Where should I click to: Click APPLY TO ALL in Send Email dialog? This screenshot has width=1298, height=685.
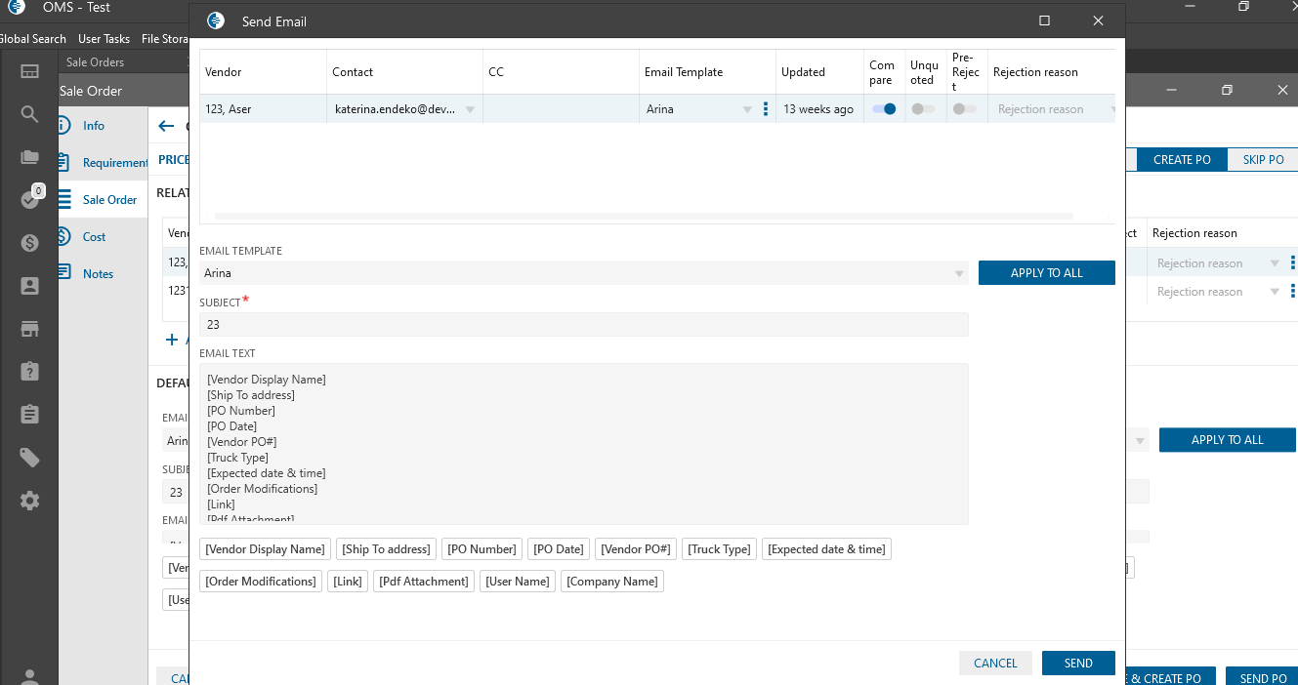click(x=1046, y=273)
